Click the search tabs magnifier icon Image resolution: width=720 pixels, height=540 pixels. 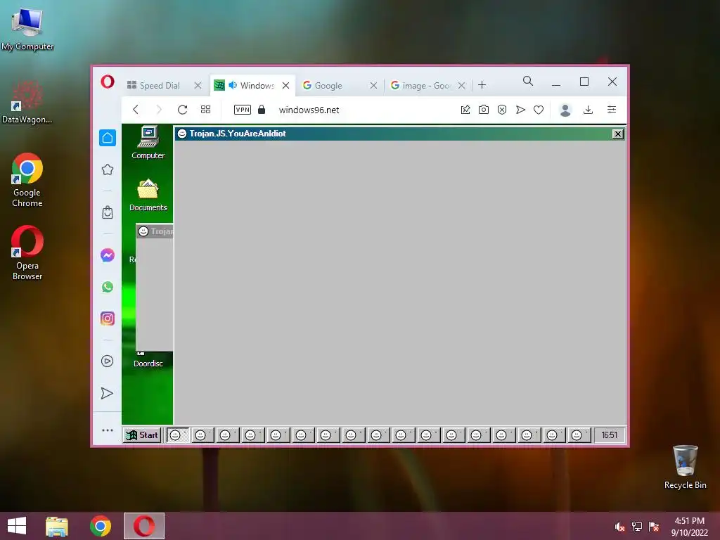[x=528, y=82]
